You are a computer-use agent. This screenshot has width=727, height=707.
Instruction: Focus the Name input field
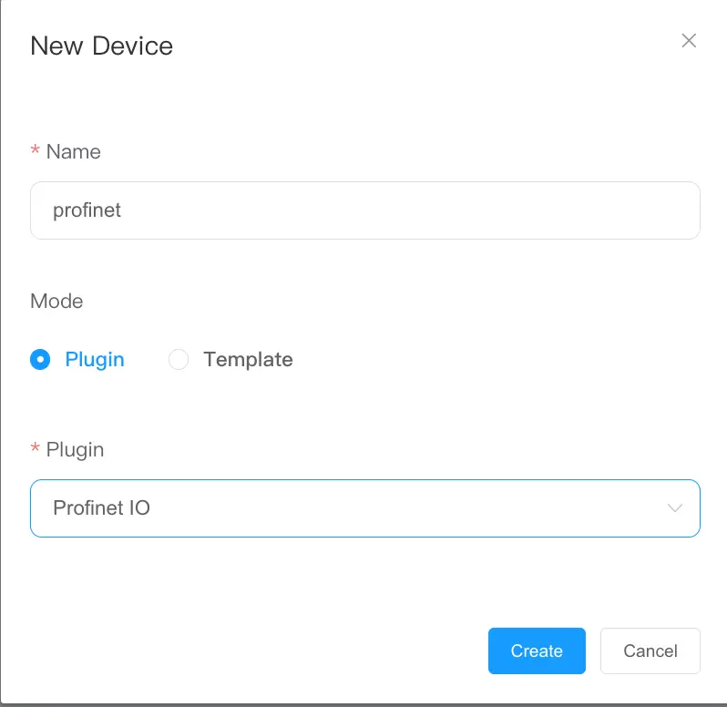364,210
